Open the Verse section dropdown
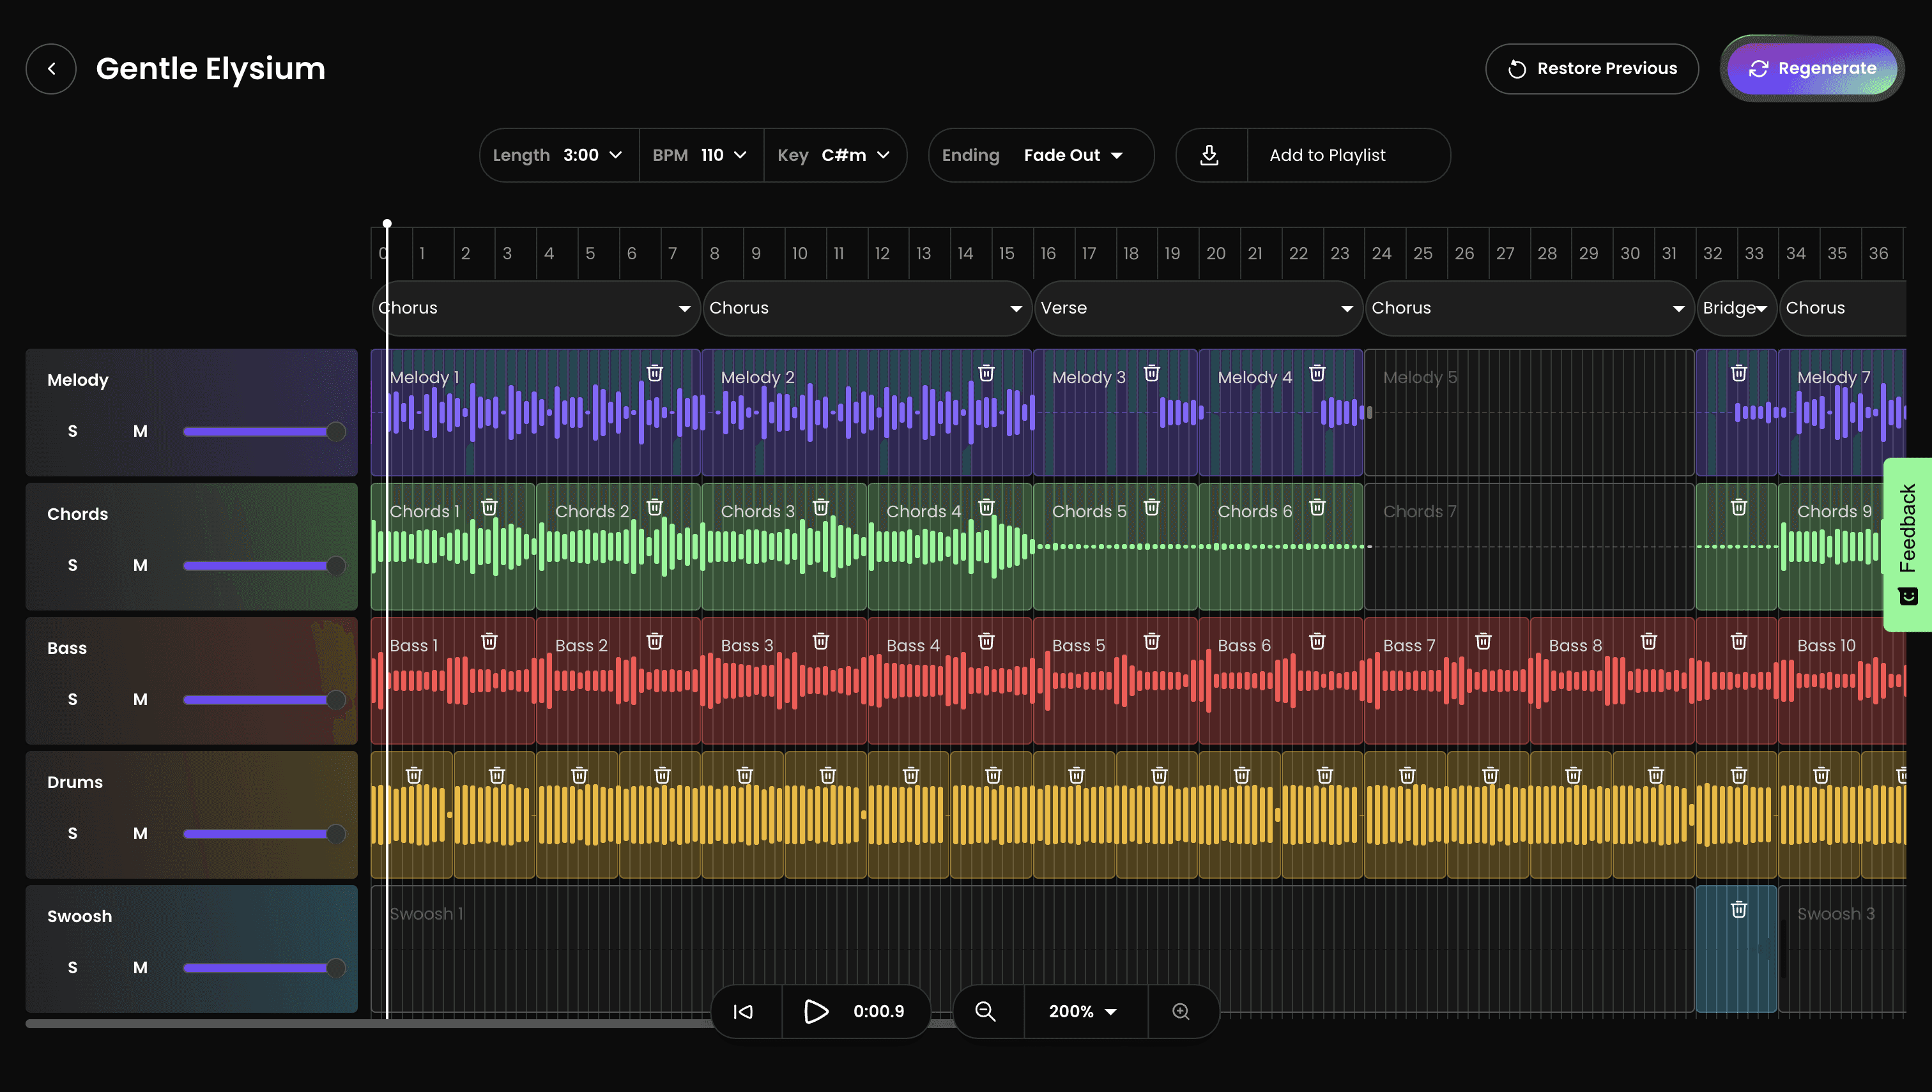 click(x=1197, y=308)
